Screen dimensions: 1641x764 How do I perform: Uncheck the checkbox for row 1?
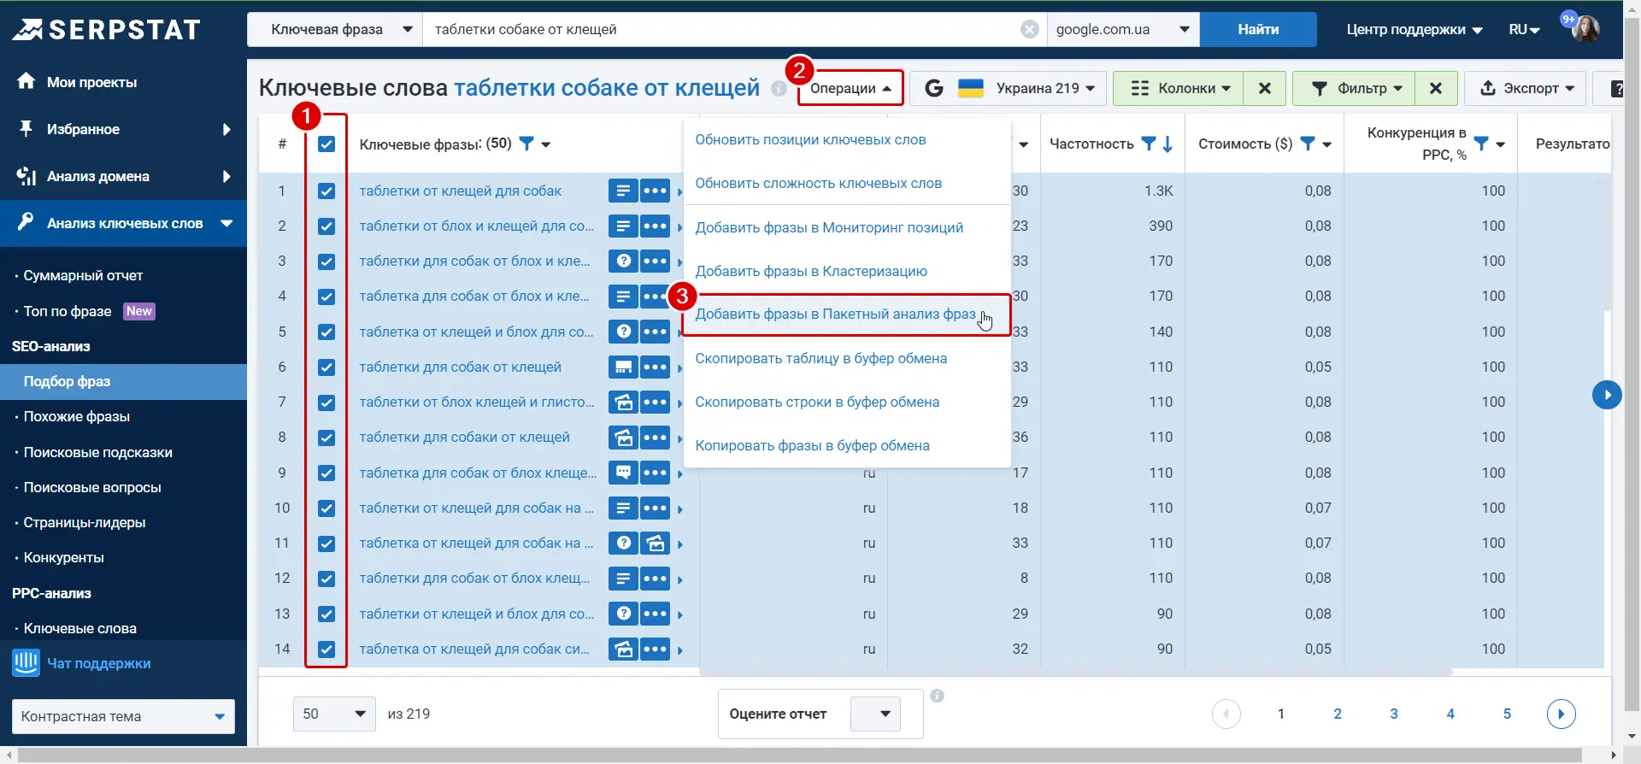click(326, 191)
